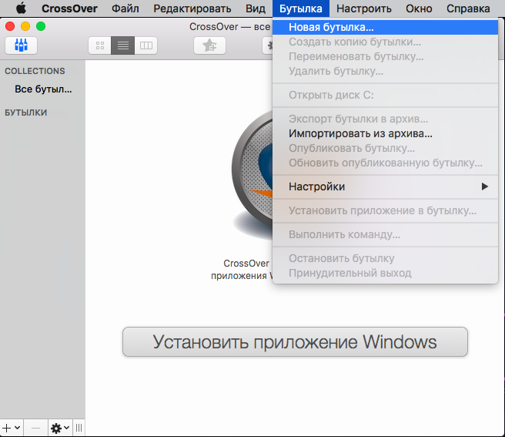Open the Файл menu
Image resolution: width=505 pixels, height=437 pixels.
point(125,8)
